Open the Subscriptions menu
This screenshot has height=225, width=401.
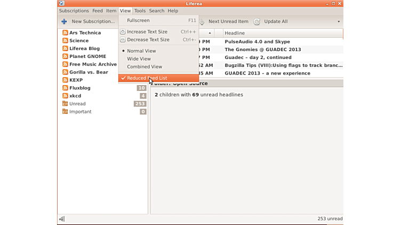click(74, 11)
